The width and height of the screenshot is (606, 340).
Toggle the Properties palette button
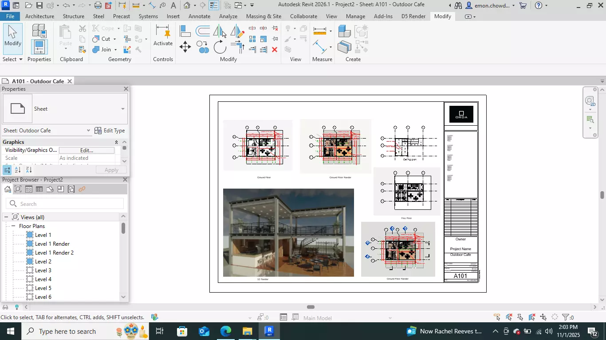coord(39,47)
